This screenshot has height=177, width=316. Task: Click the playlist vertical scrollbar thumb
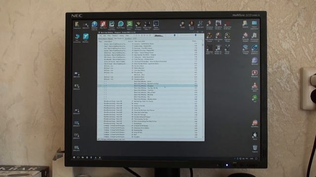click(x=203, y=45)
